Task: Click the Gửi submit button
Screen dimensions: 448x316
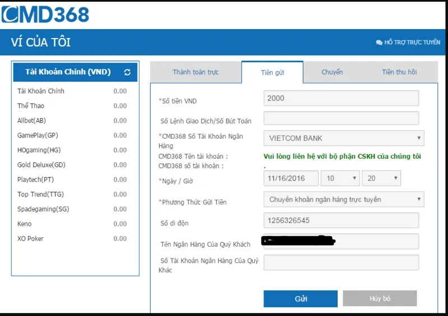Action: (300, 299)
